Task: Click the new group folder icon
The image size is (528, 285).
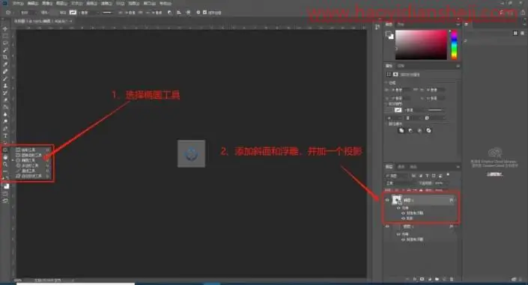Action: pos(437,279)
